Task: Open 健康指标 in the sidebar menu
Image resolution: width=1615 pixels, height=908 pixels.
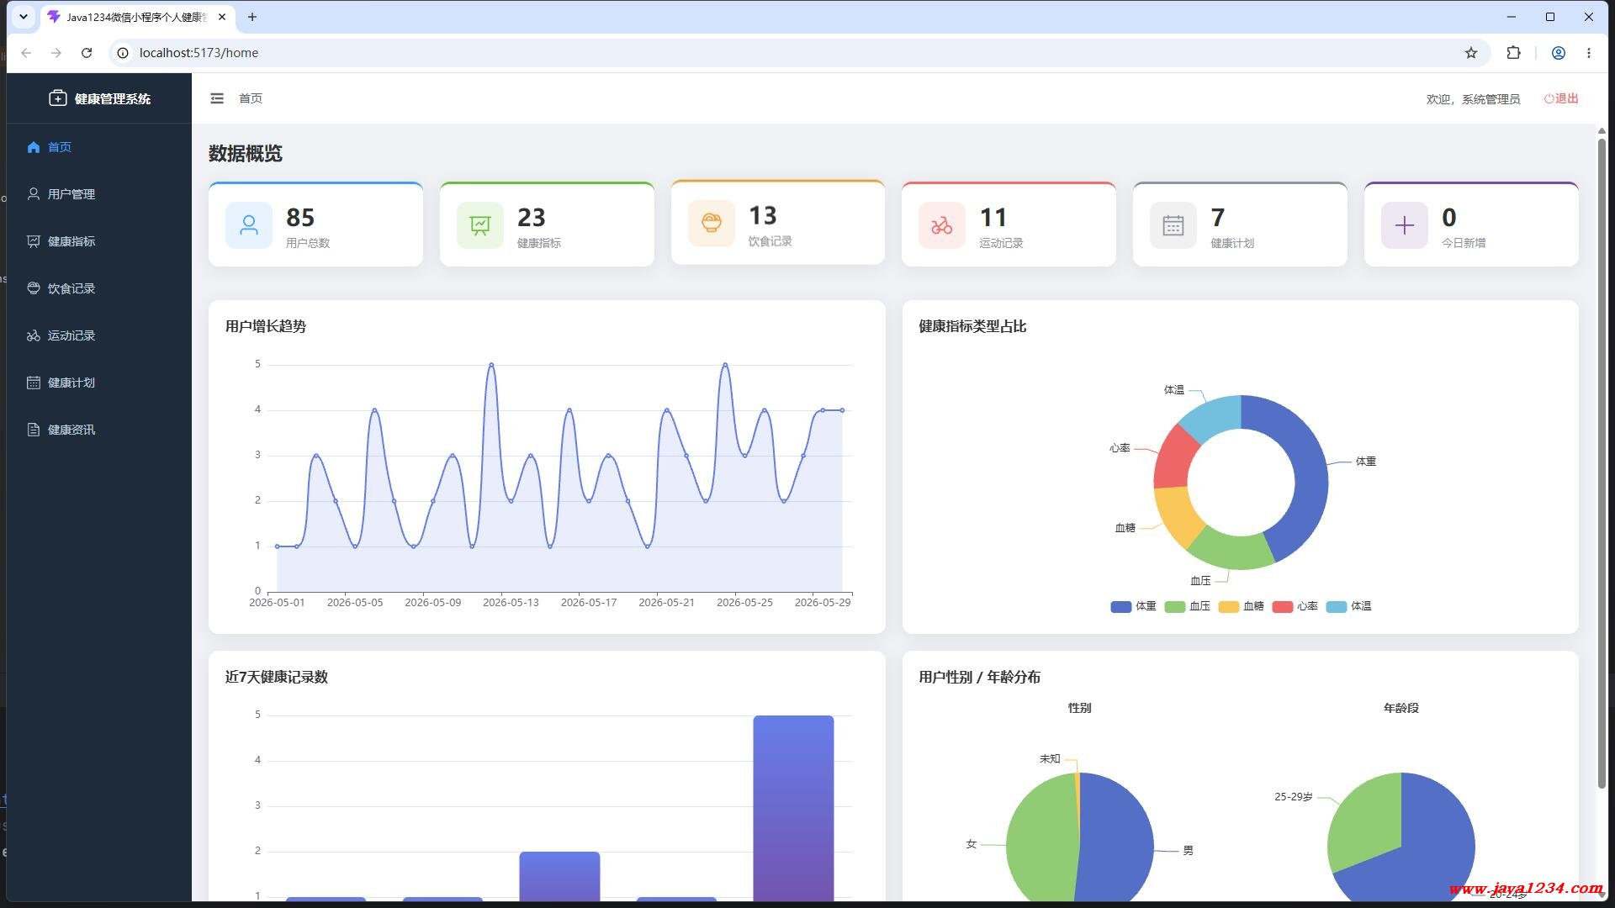Action: click(99, 241)
